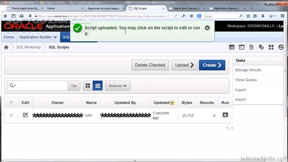Open the Home navigation tab
This screenshot has height=162, width=288.
(x=9, y=37)
